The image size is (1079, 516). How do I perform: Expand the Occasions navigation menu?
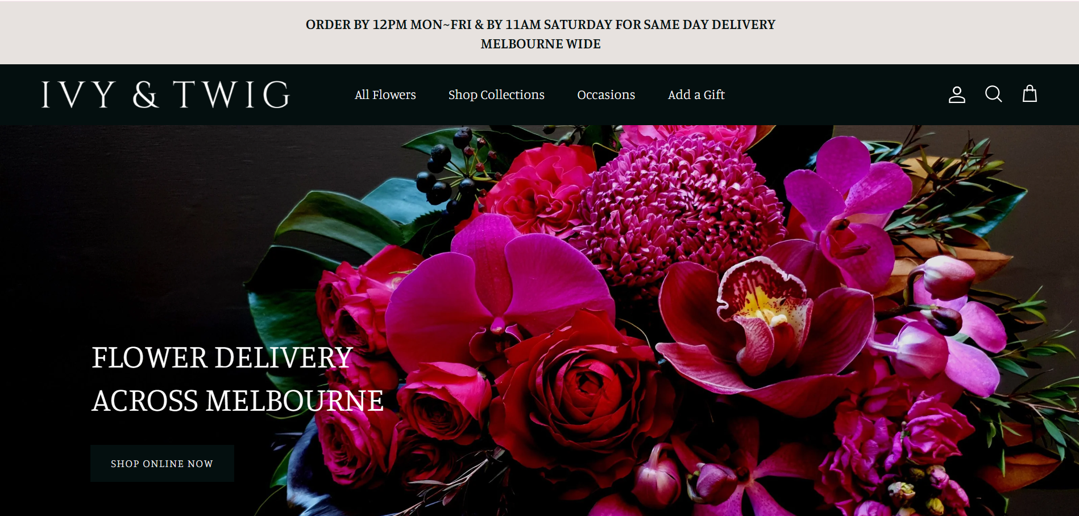[606, 95]
